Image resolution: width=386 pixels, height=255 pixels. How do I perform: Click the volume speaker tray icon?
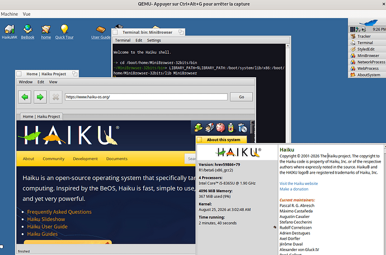tap(364, 30)
